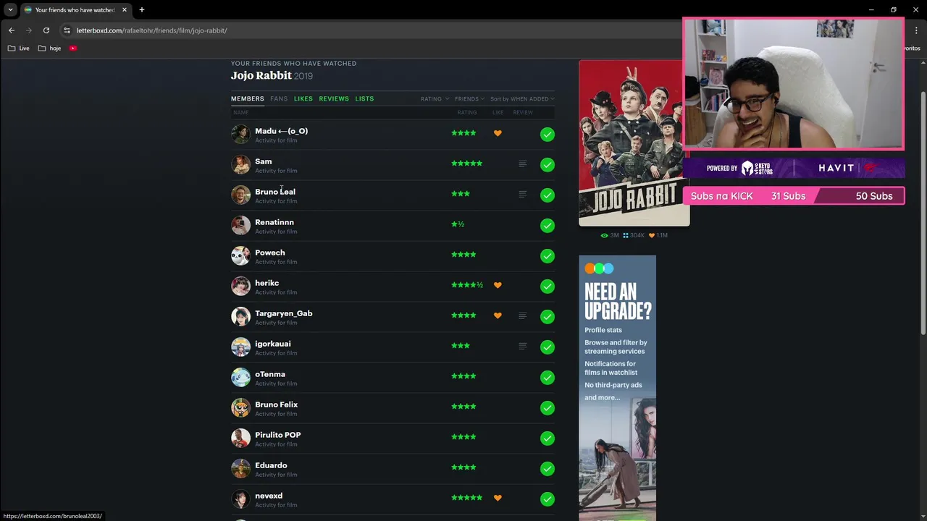Click the like heart in Madu's row

[498, 133]
